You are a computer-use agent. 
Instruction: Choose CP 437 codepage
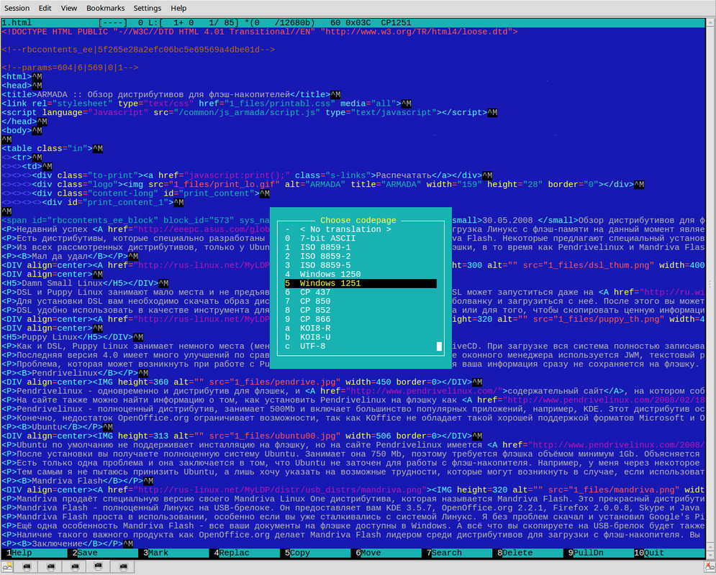tap(361, 293)
